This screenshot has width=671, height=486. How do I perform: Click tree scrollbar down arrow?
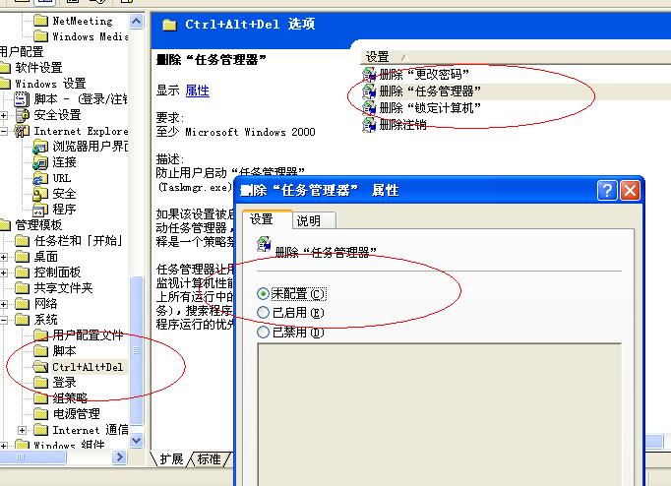click(x=137, y=440)
